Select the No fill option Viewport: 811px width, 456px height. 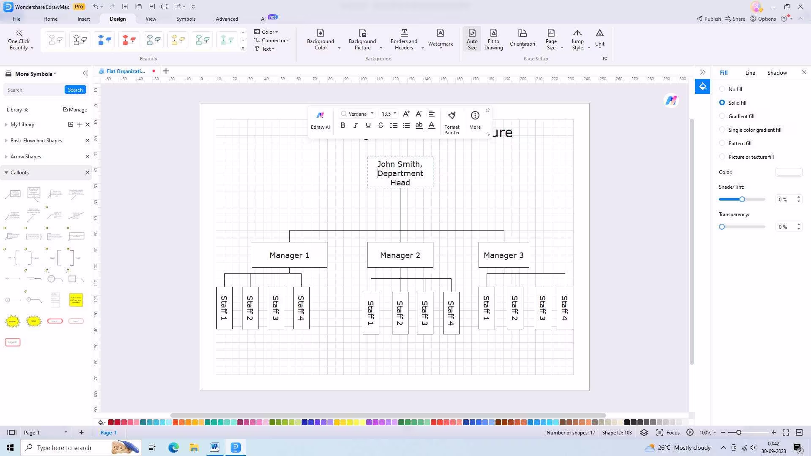[x=722, y=89]
